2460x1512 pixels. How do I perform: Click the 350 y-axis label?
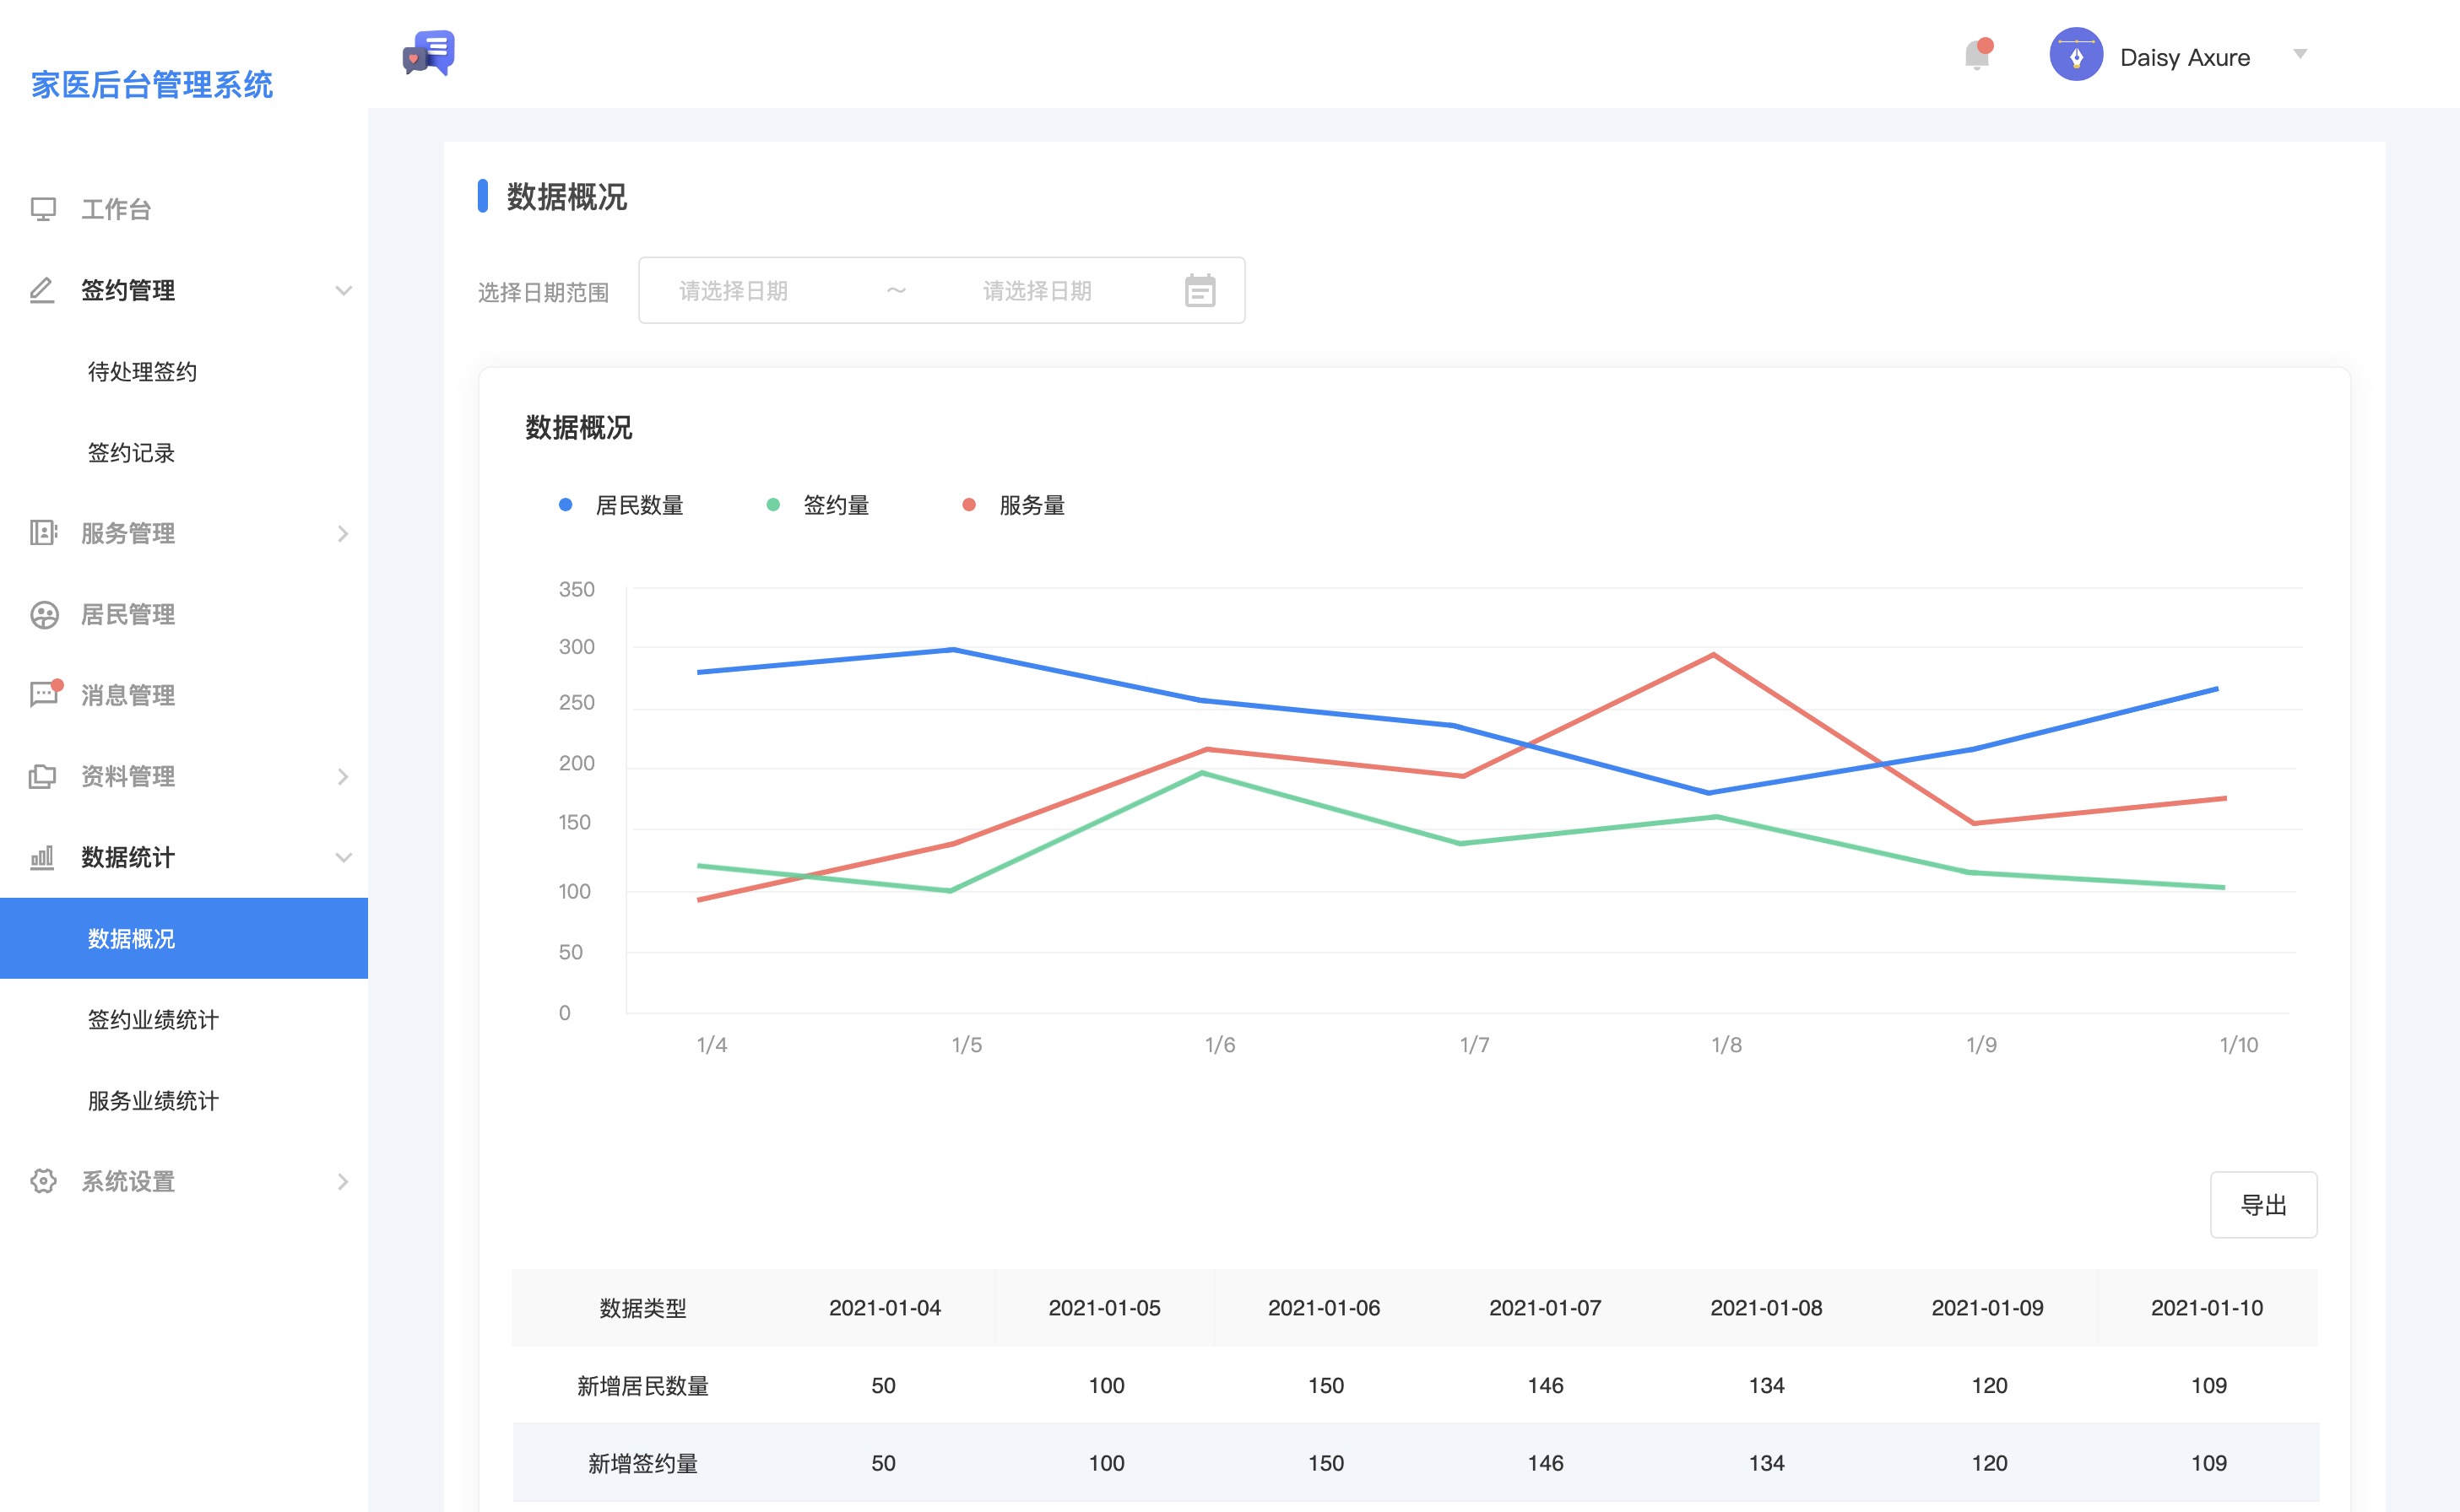coord(577,590)
